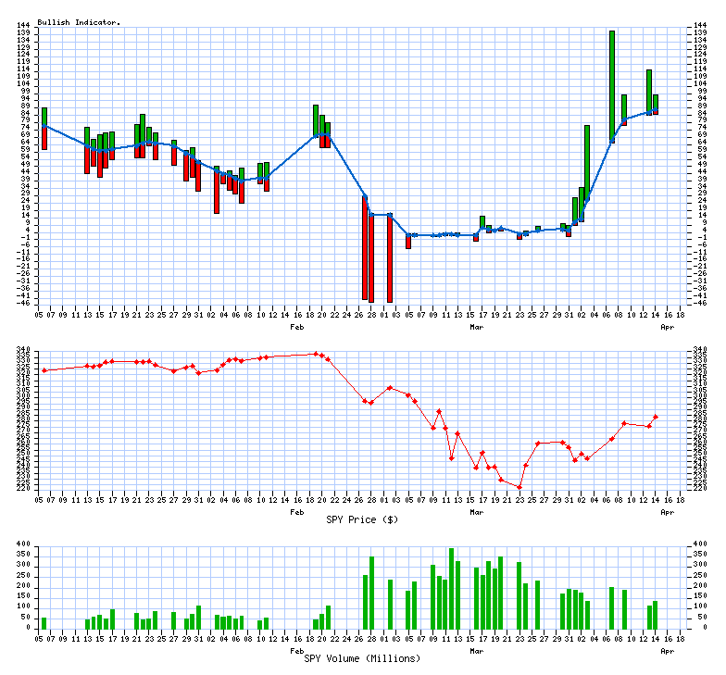Select the tallest bar in the SPY Volume chart
726x675 pixels.
pos(452,589)
